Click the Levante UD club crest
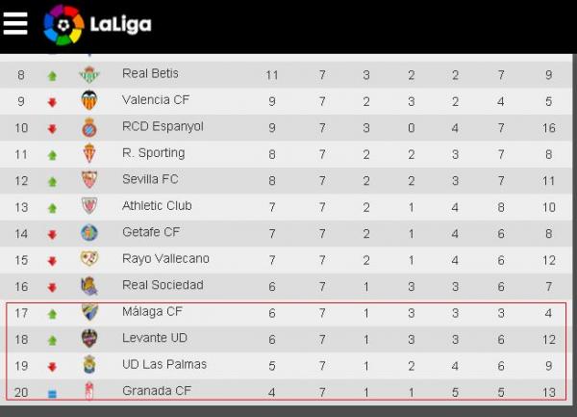The height and width of the screenshot is (417, 577). click(x=88, y=339)
